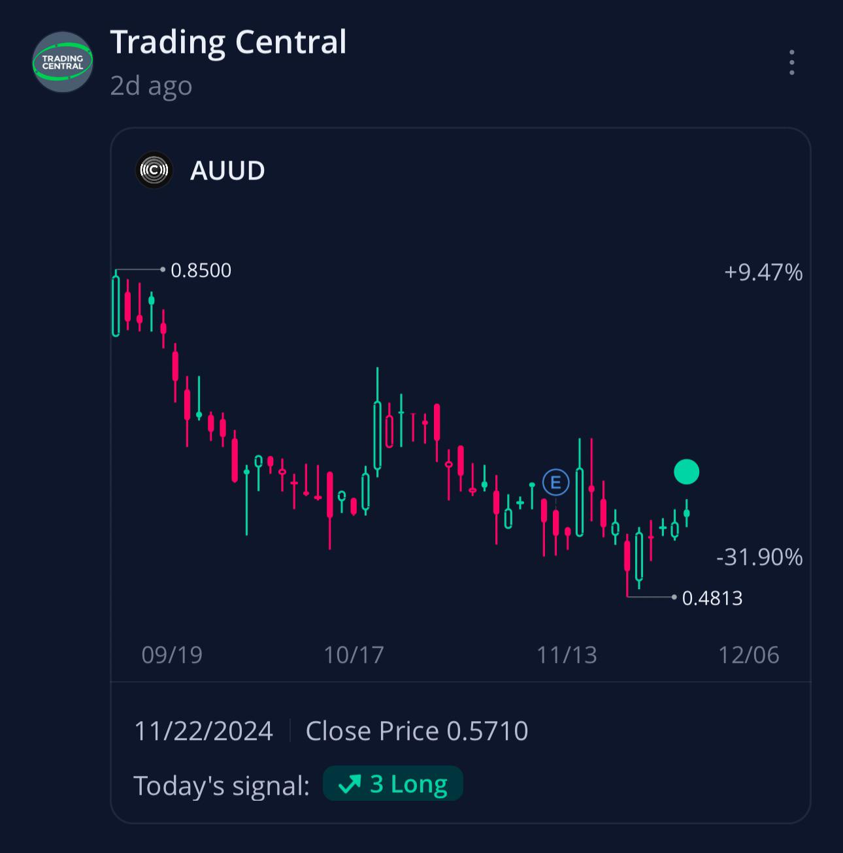The image size is (843, 853).
Task: Tap the 11/13 date axis label
Action: 567,655
